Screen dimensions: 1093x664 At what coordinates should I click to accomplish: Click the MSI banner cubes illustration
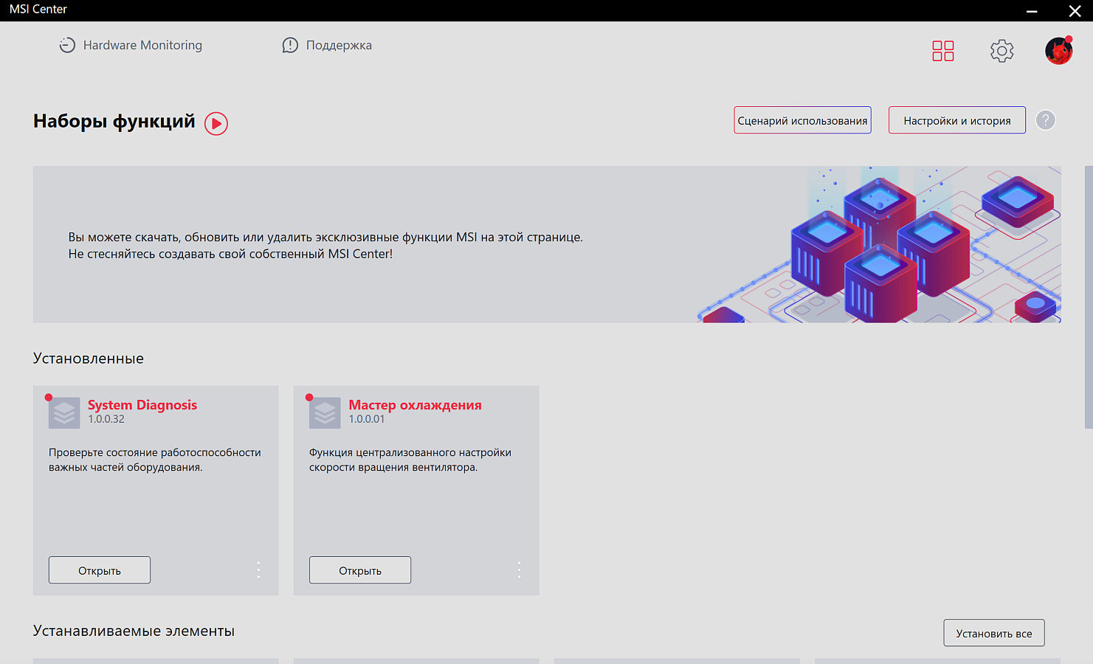878,245
